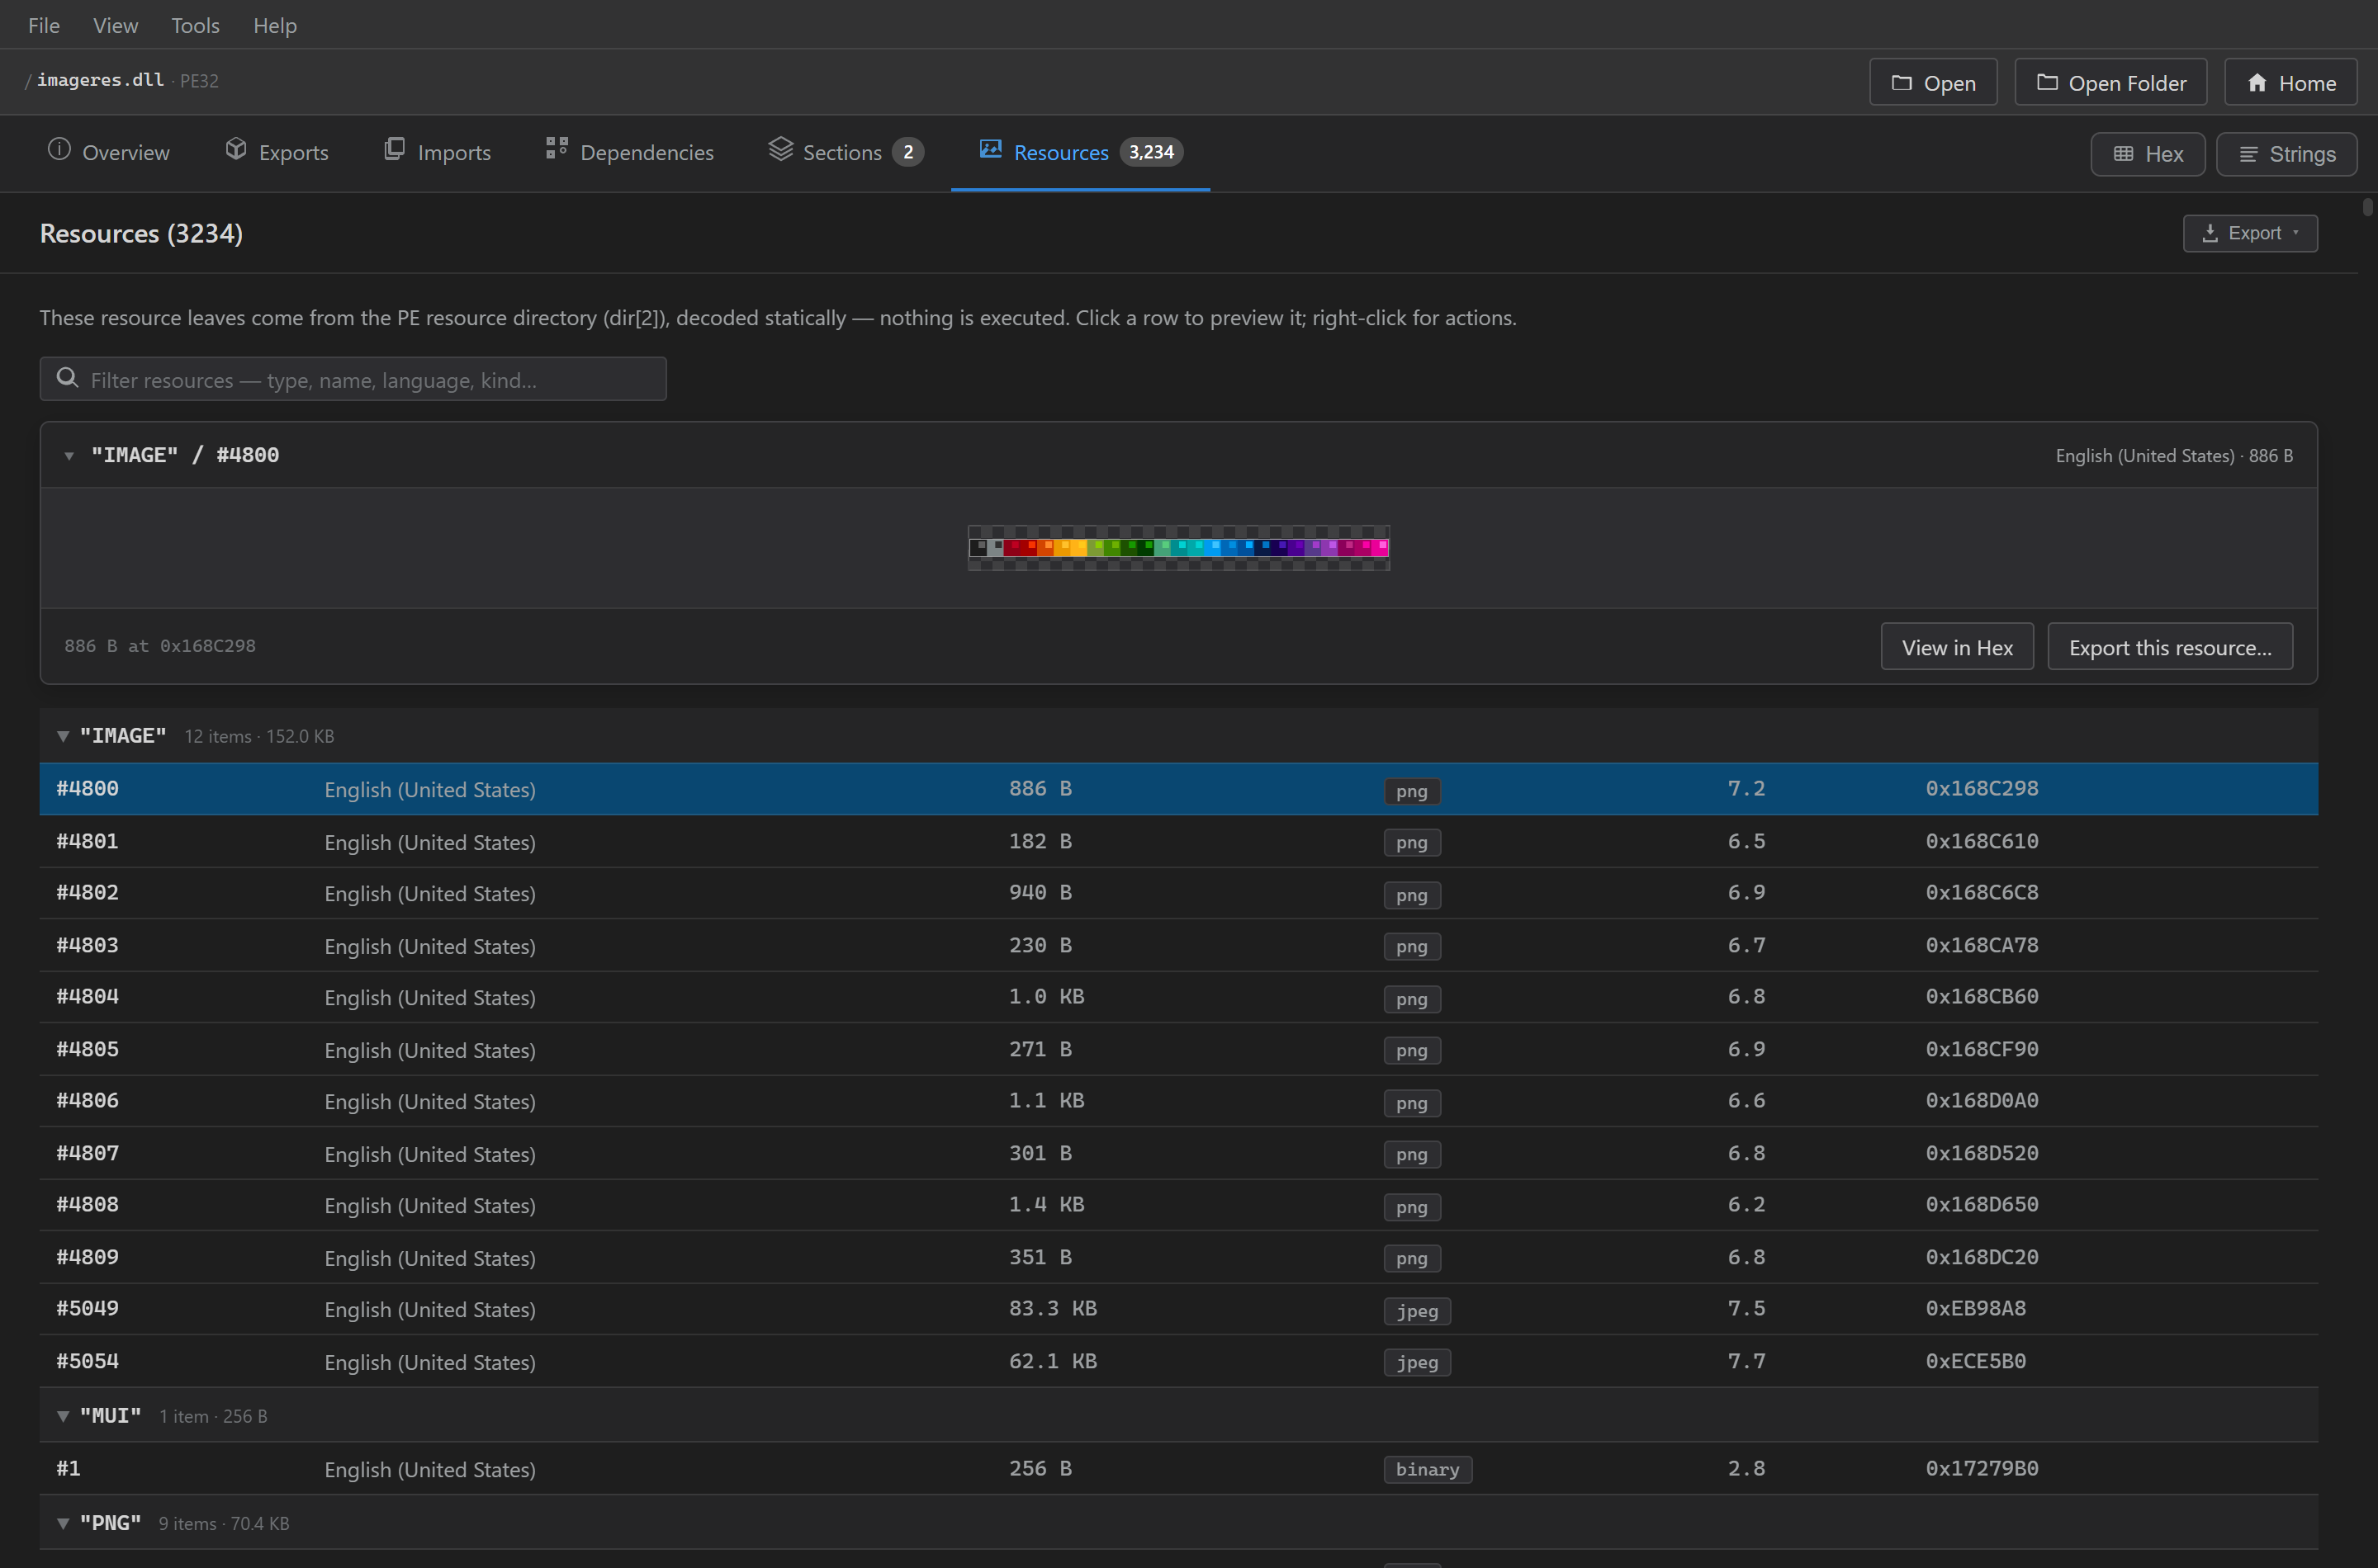Open the Tools menu
This screenshot has height=1568, width=2378.
click(x=195, y=25)
